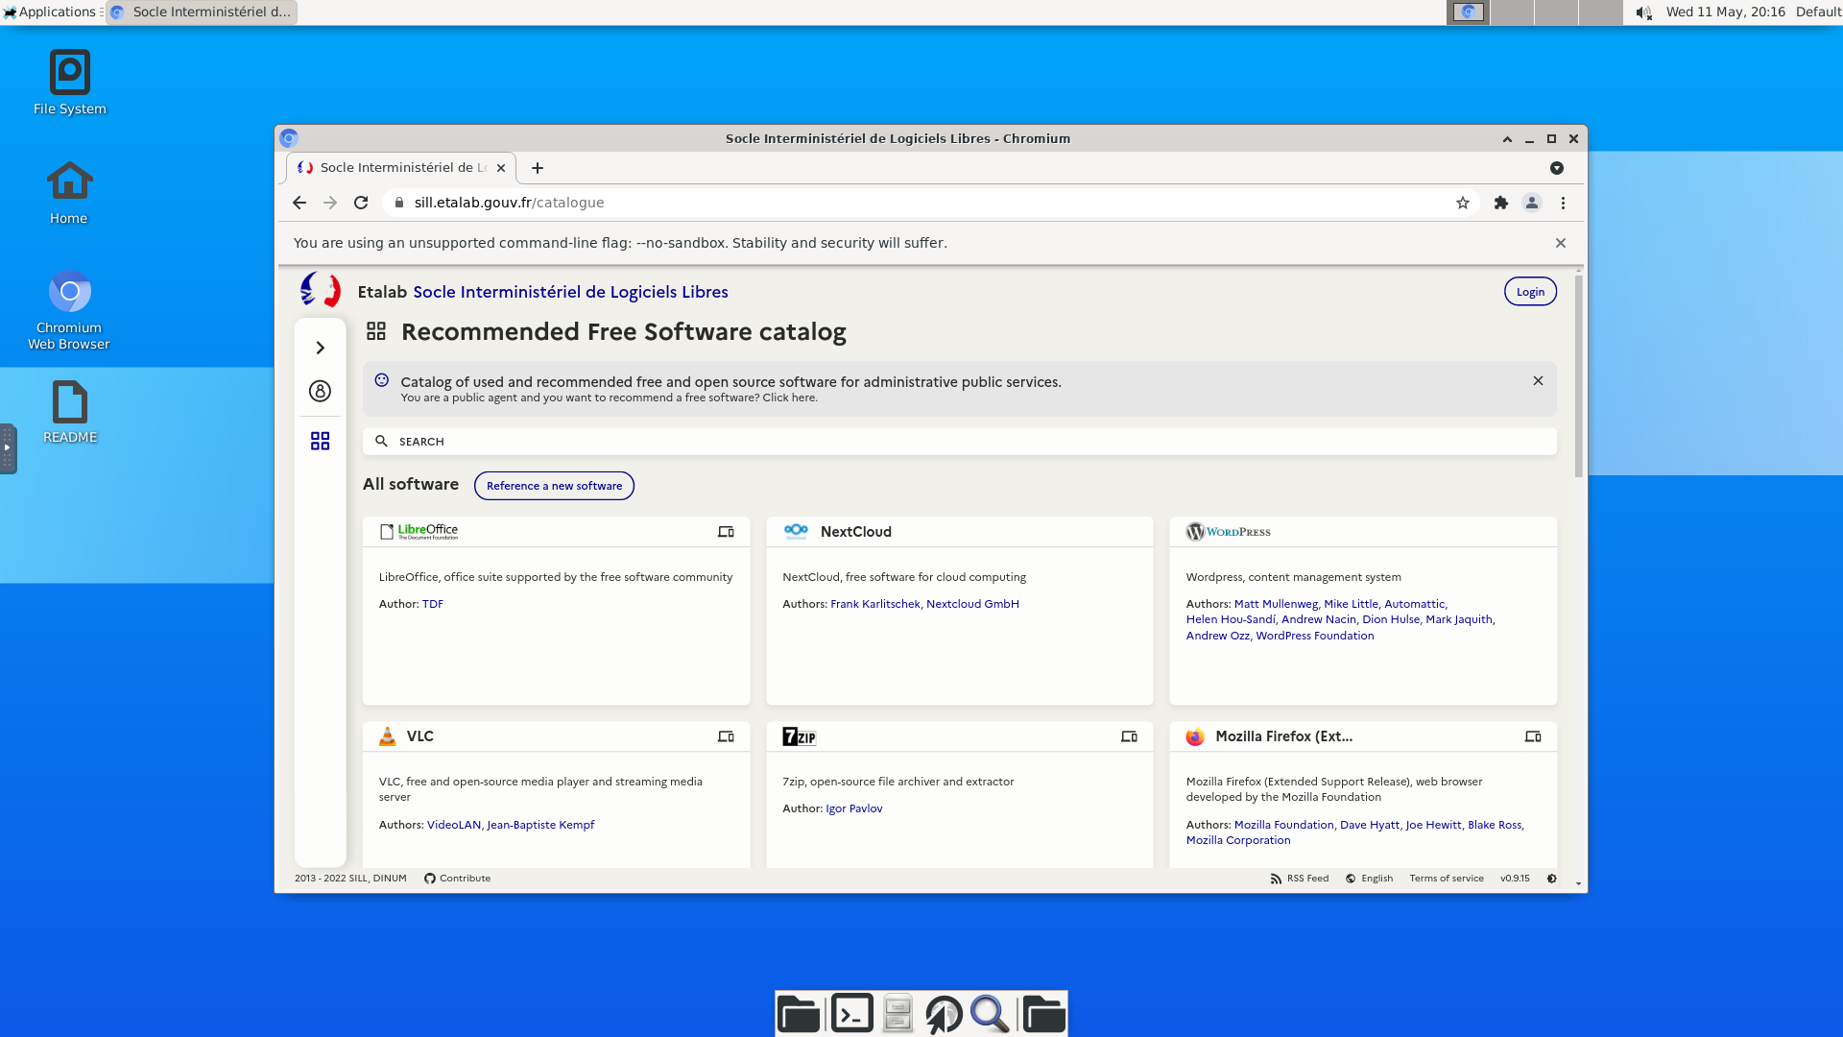The height and width of the screenshot is (1037, 1843).
Task: Dismiss the unsupported flag warning
Action: click(x=1561, y=242)
